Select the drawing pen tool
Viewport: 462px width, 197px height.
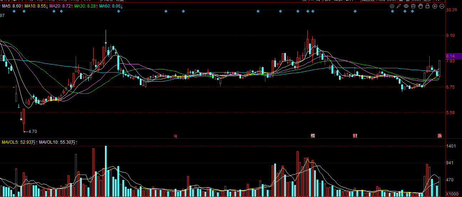399,6
